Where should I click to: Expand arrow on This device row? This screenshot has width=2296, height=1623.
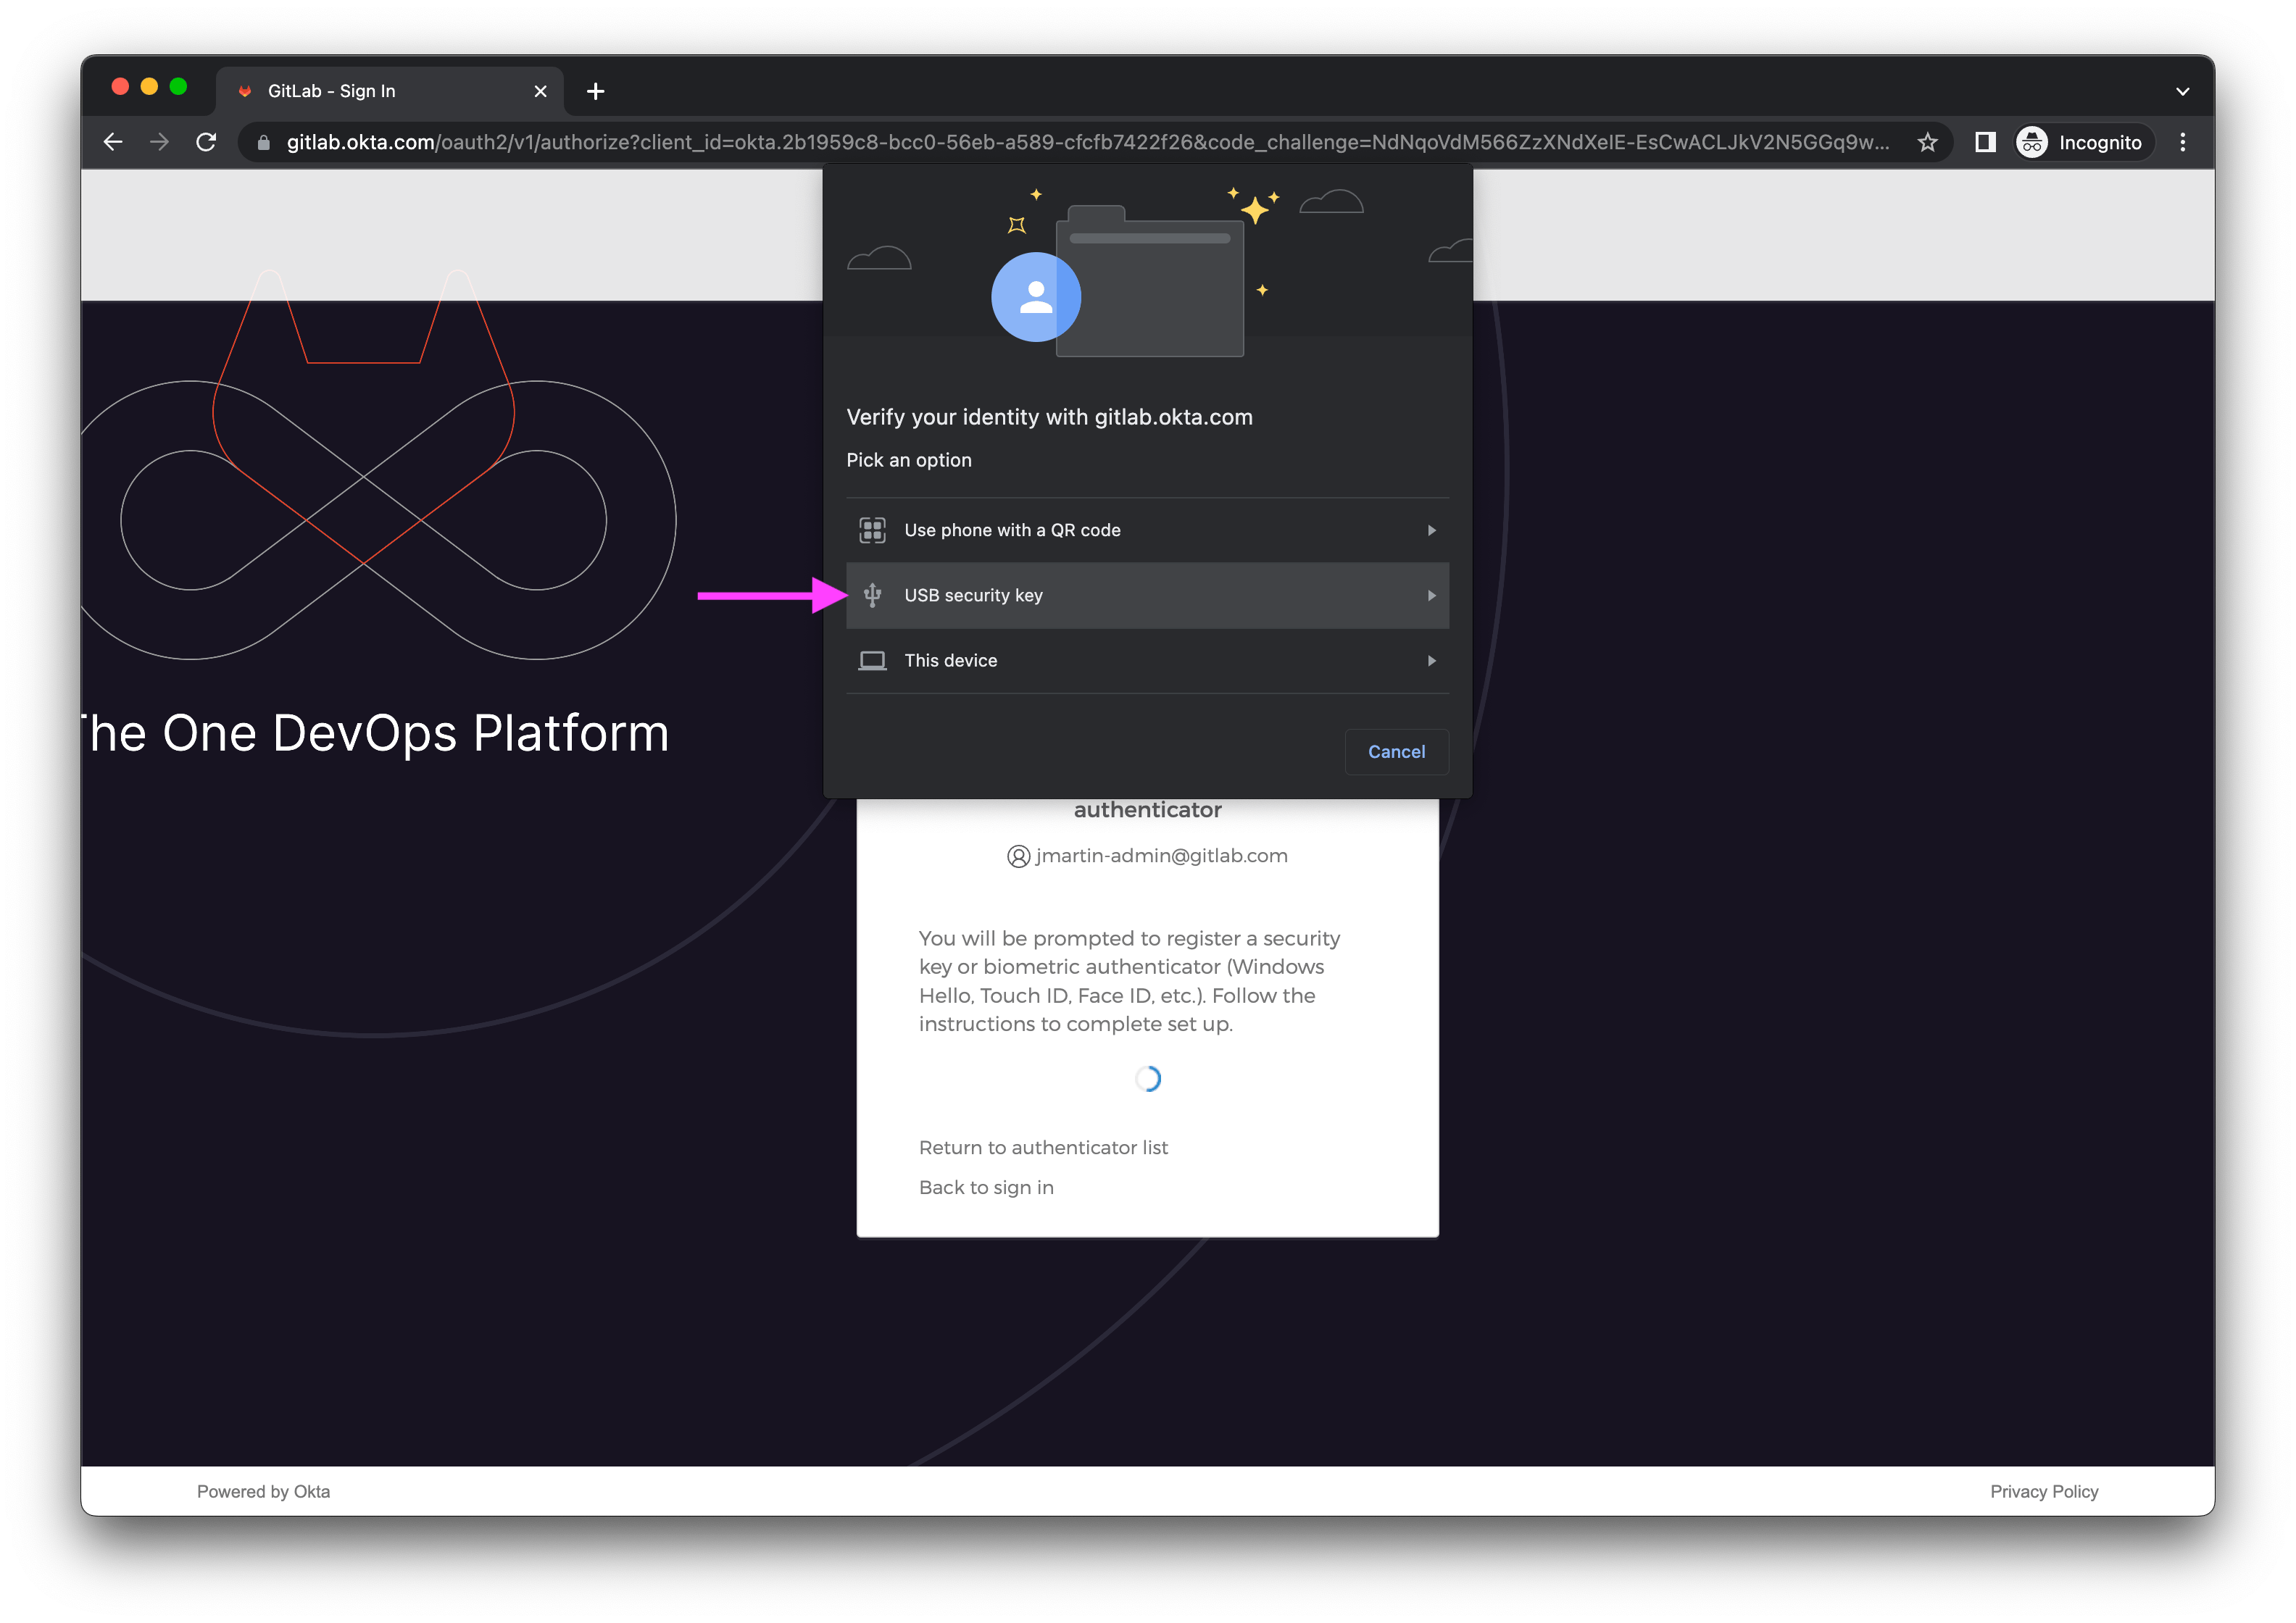click(1431, 660)
